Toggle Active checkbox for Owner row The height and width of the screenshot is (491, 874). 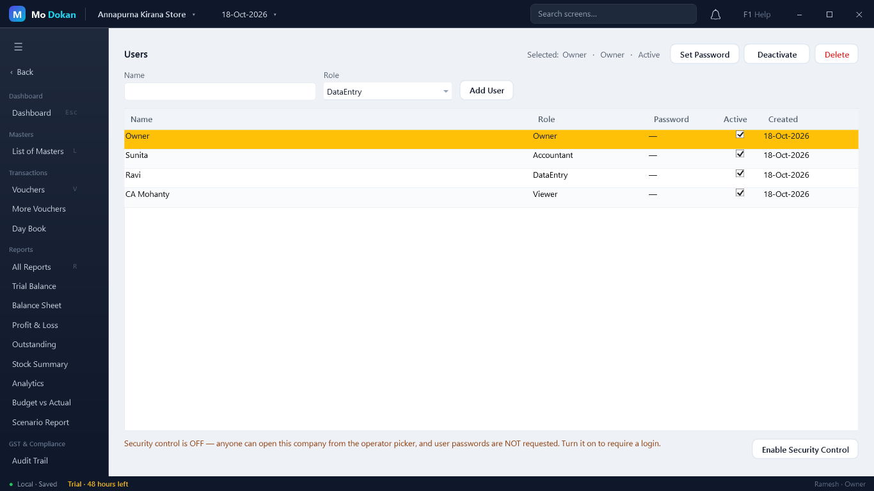point(740,134)
